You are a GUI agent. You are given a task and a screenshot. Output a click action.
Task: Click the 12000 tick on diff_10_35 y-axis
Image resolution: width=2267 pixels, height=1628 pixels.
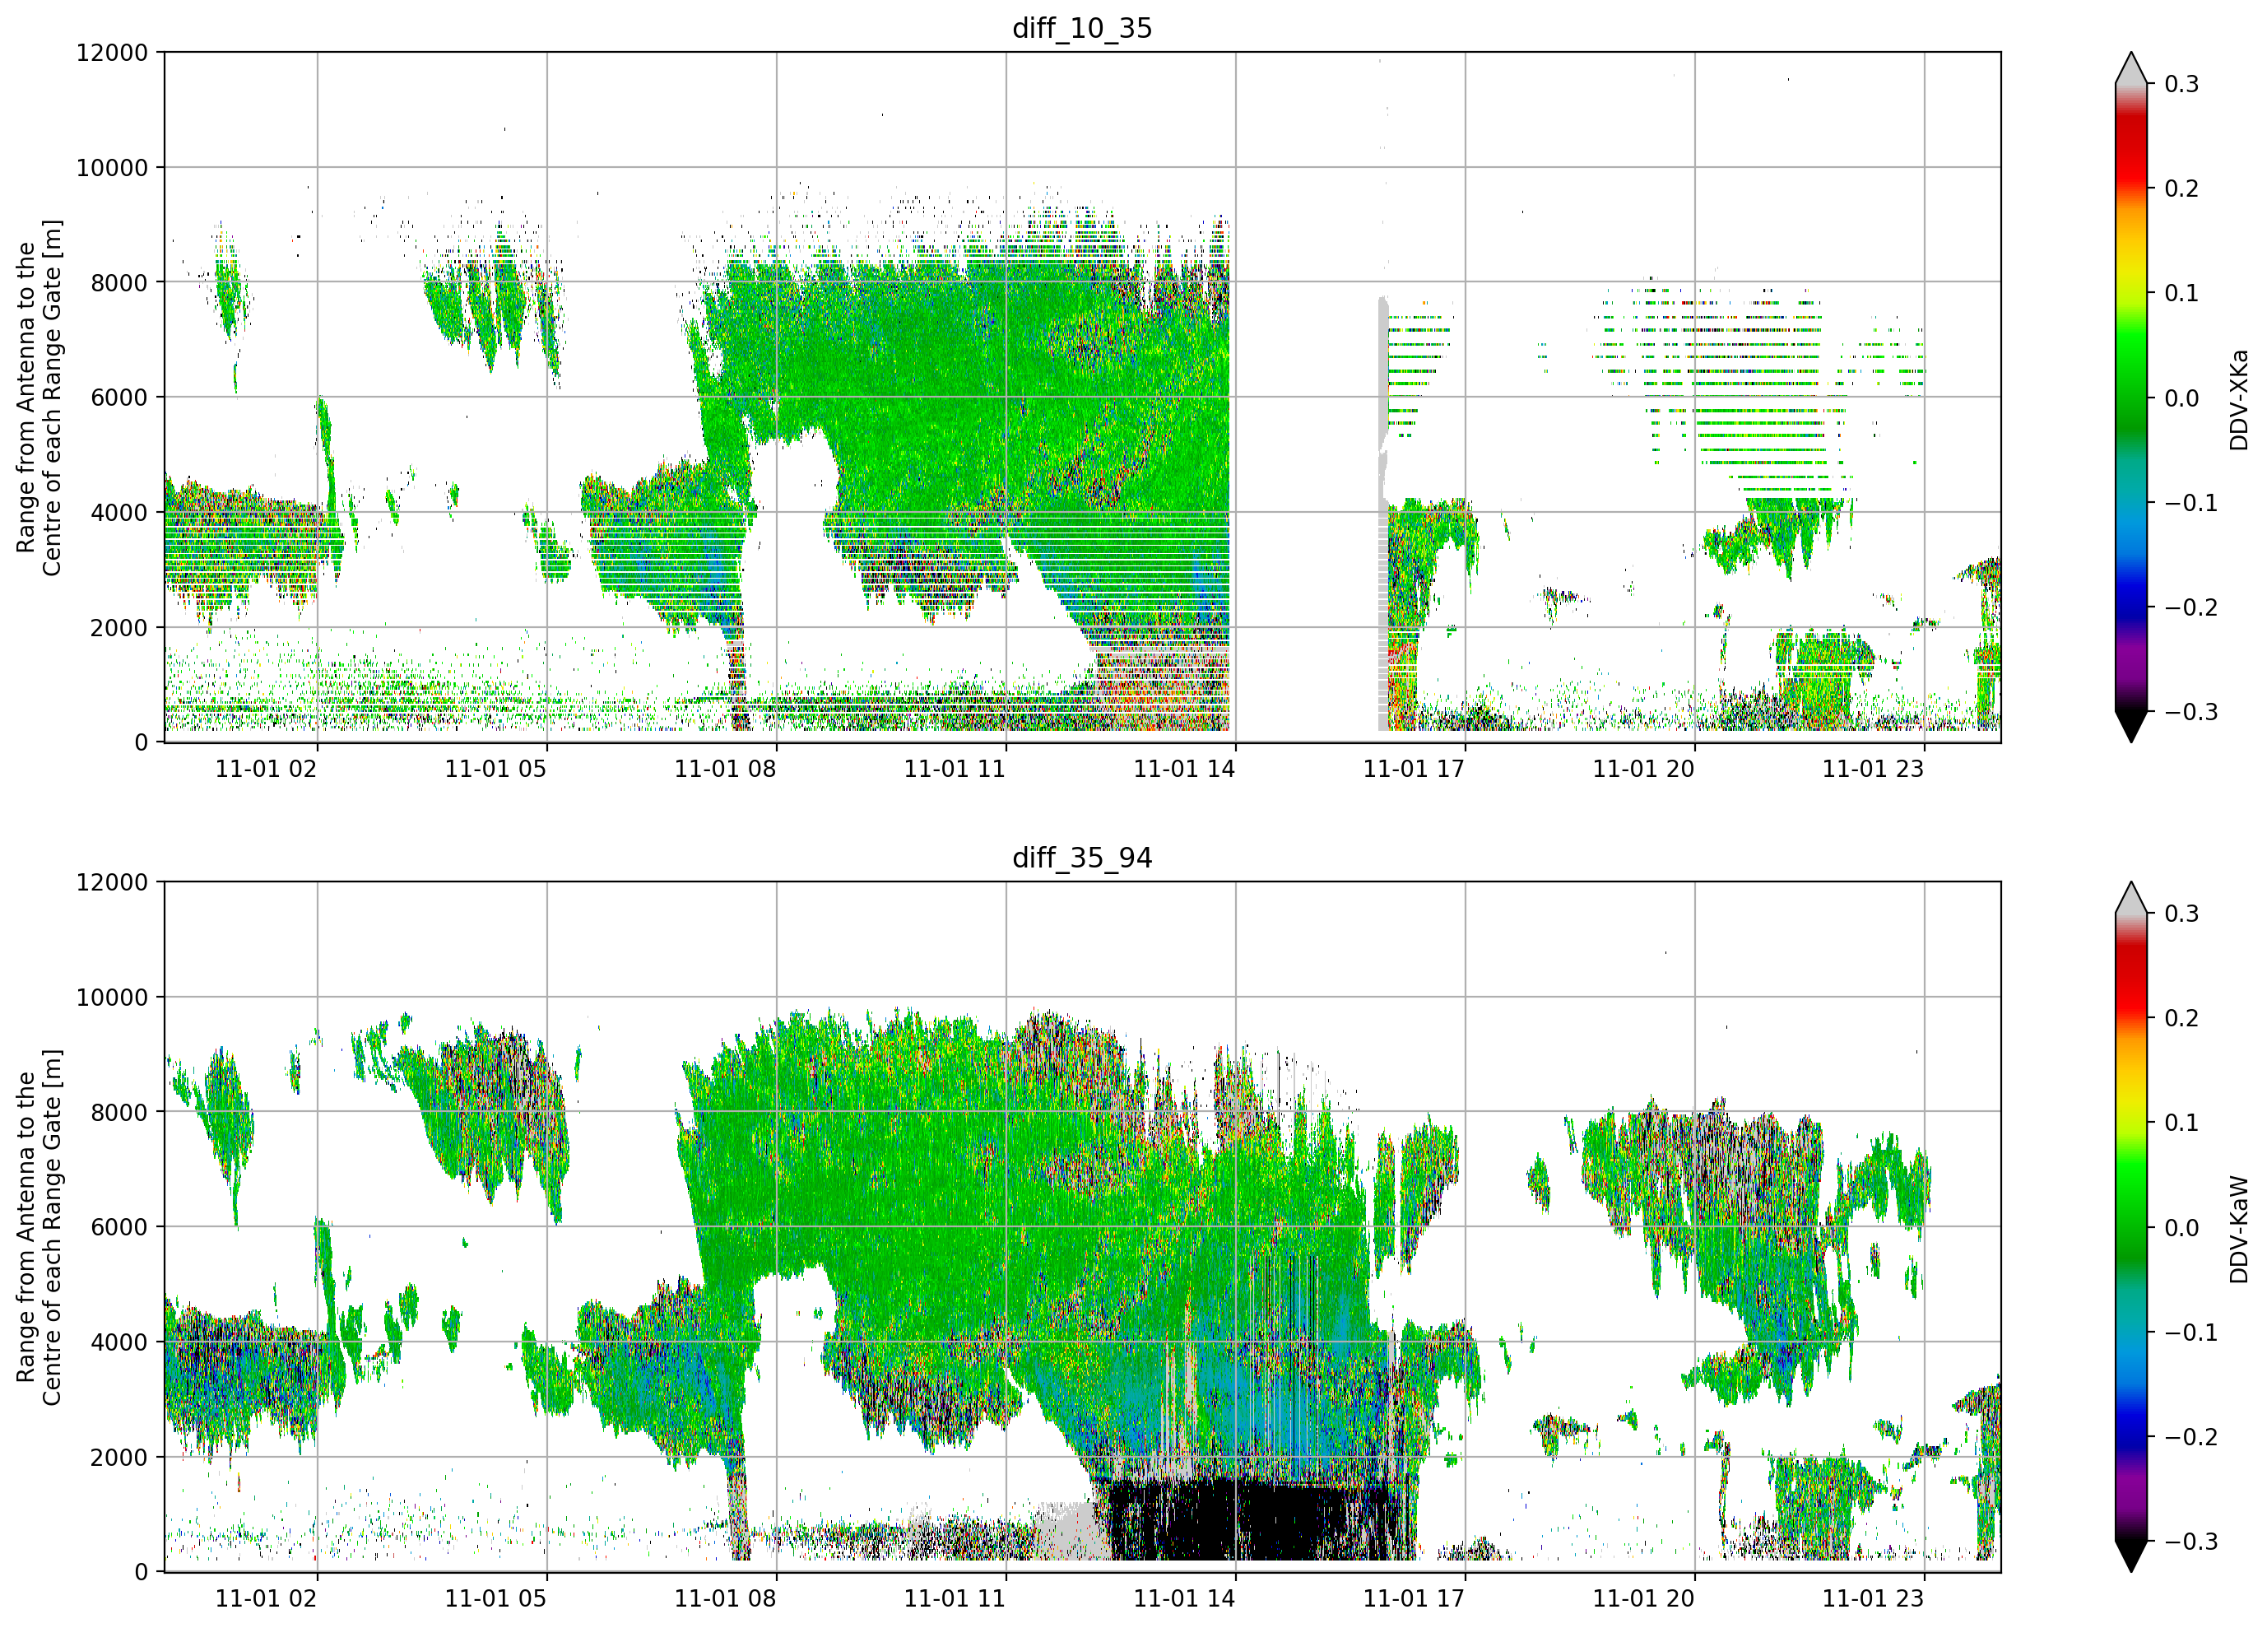(x=112, y=52)
